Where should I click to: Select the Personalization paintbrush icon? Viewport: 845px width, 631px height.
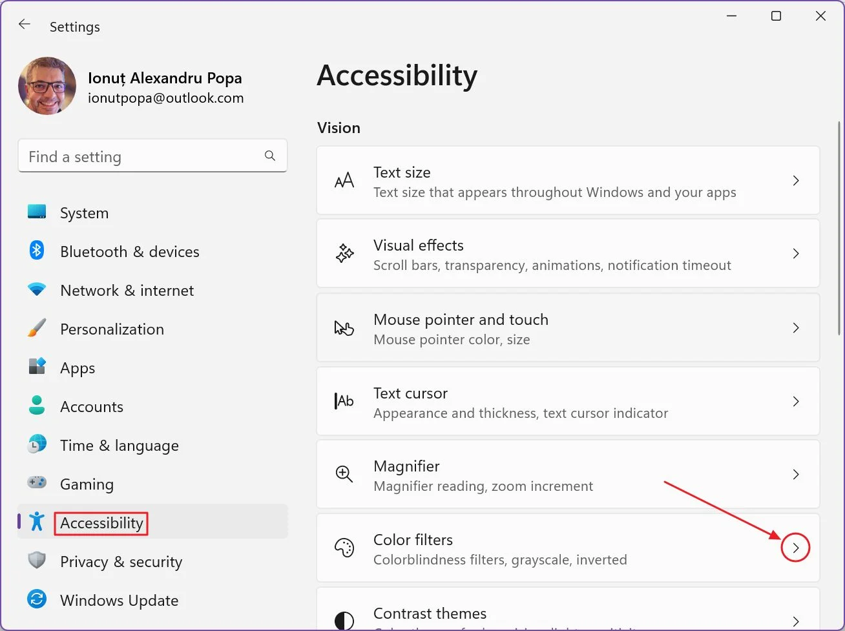point(37,328)
